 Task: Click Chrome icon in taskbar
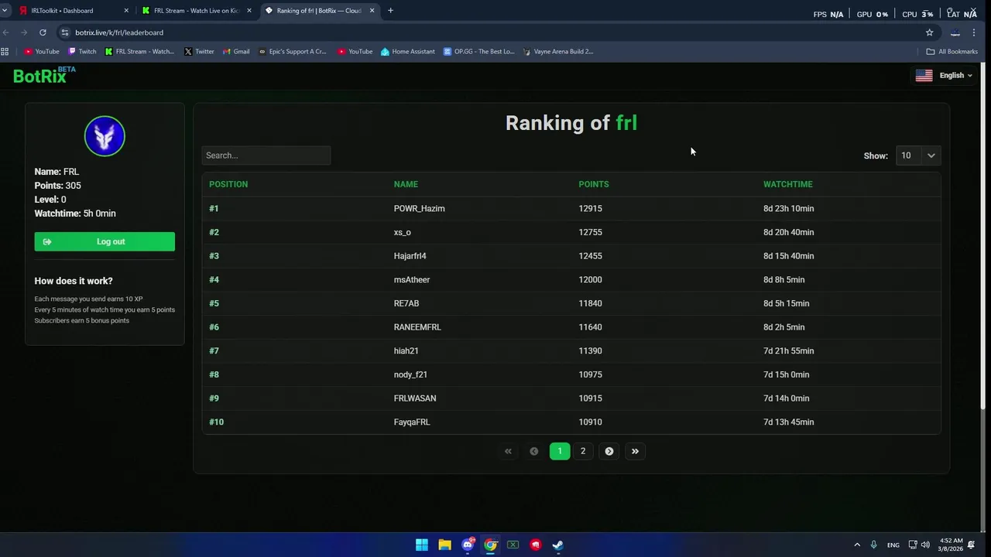[x=490, y=545]
